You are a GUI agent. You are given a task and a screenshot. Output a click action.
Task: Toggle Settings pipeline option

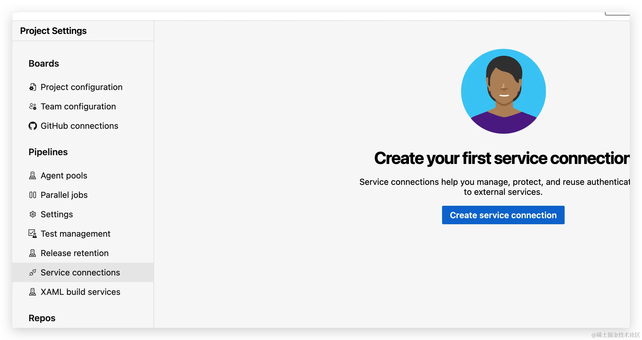click(56, 215)
